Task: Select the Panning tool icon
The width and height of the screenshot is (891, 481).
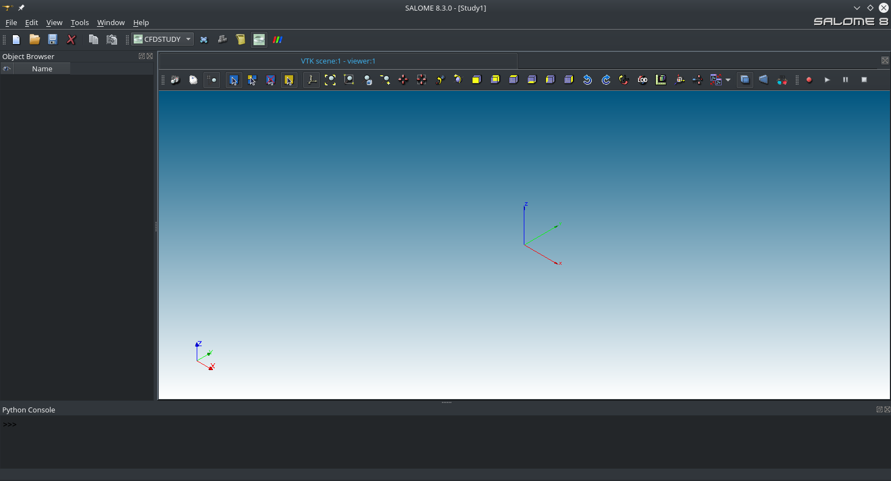Action: (x=403, y=80)
